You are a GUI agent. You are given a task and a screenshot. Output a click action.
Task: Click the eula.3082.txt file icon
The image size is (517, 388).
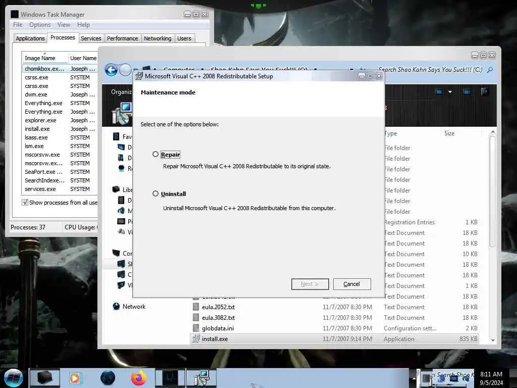pos(196,317)
